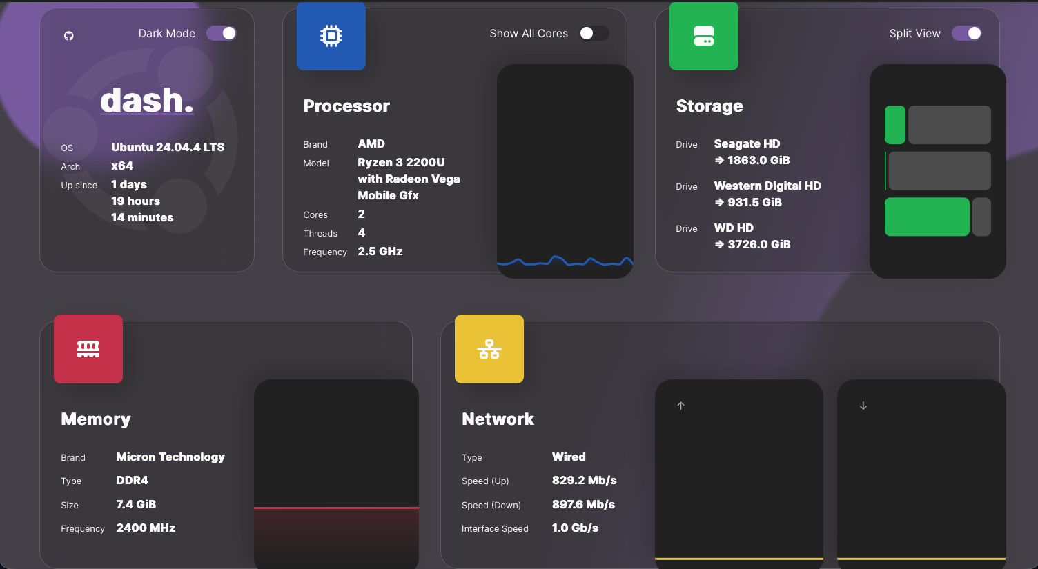
Task: Click the upload arrow icon in network chart
Action: pyautogui.click(x=680, y=406)
